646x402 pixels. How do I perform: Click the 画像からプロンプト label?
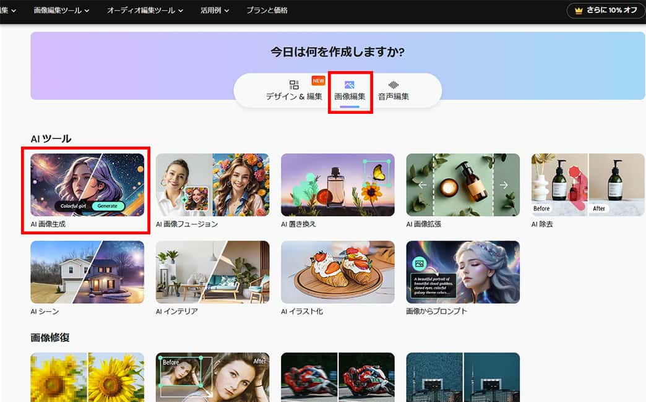pyautogui.click(x=437, y=311)
